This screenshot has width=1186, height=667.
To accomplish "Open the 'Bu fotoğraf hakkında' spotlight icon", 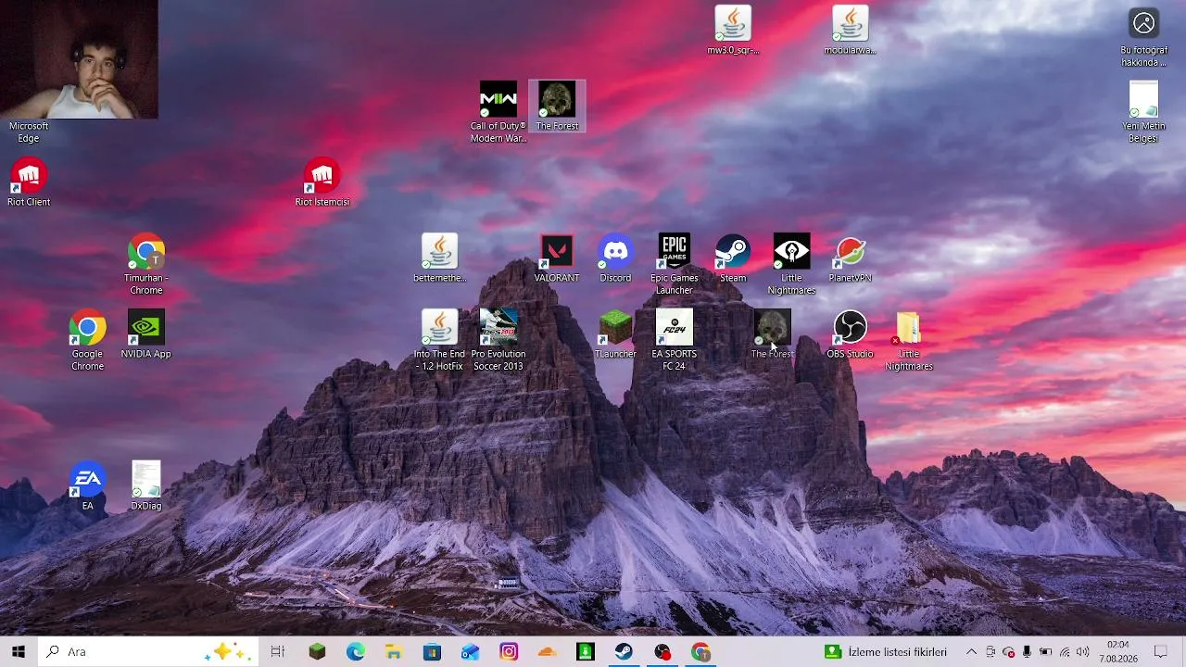I will (x=1144, y=37).
